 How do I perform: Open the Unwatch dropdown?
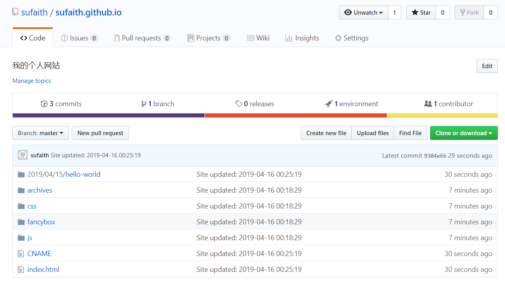coord(363,12)
